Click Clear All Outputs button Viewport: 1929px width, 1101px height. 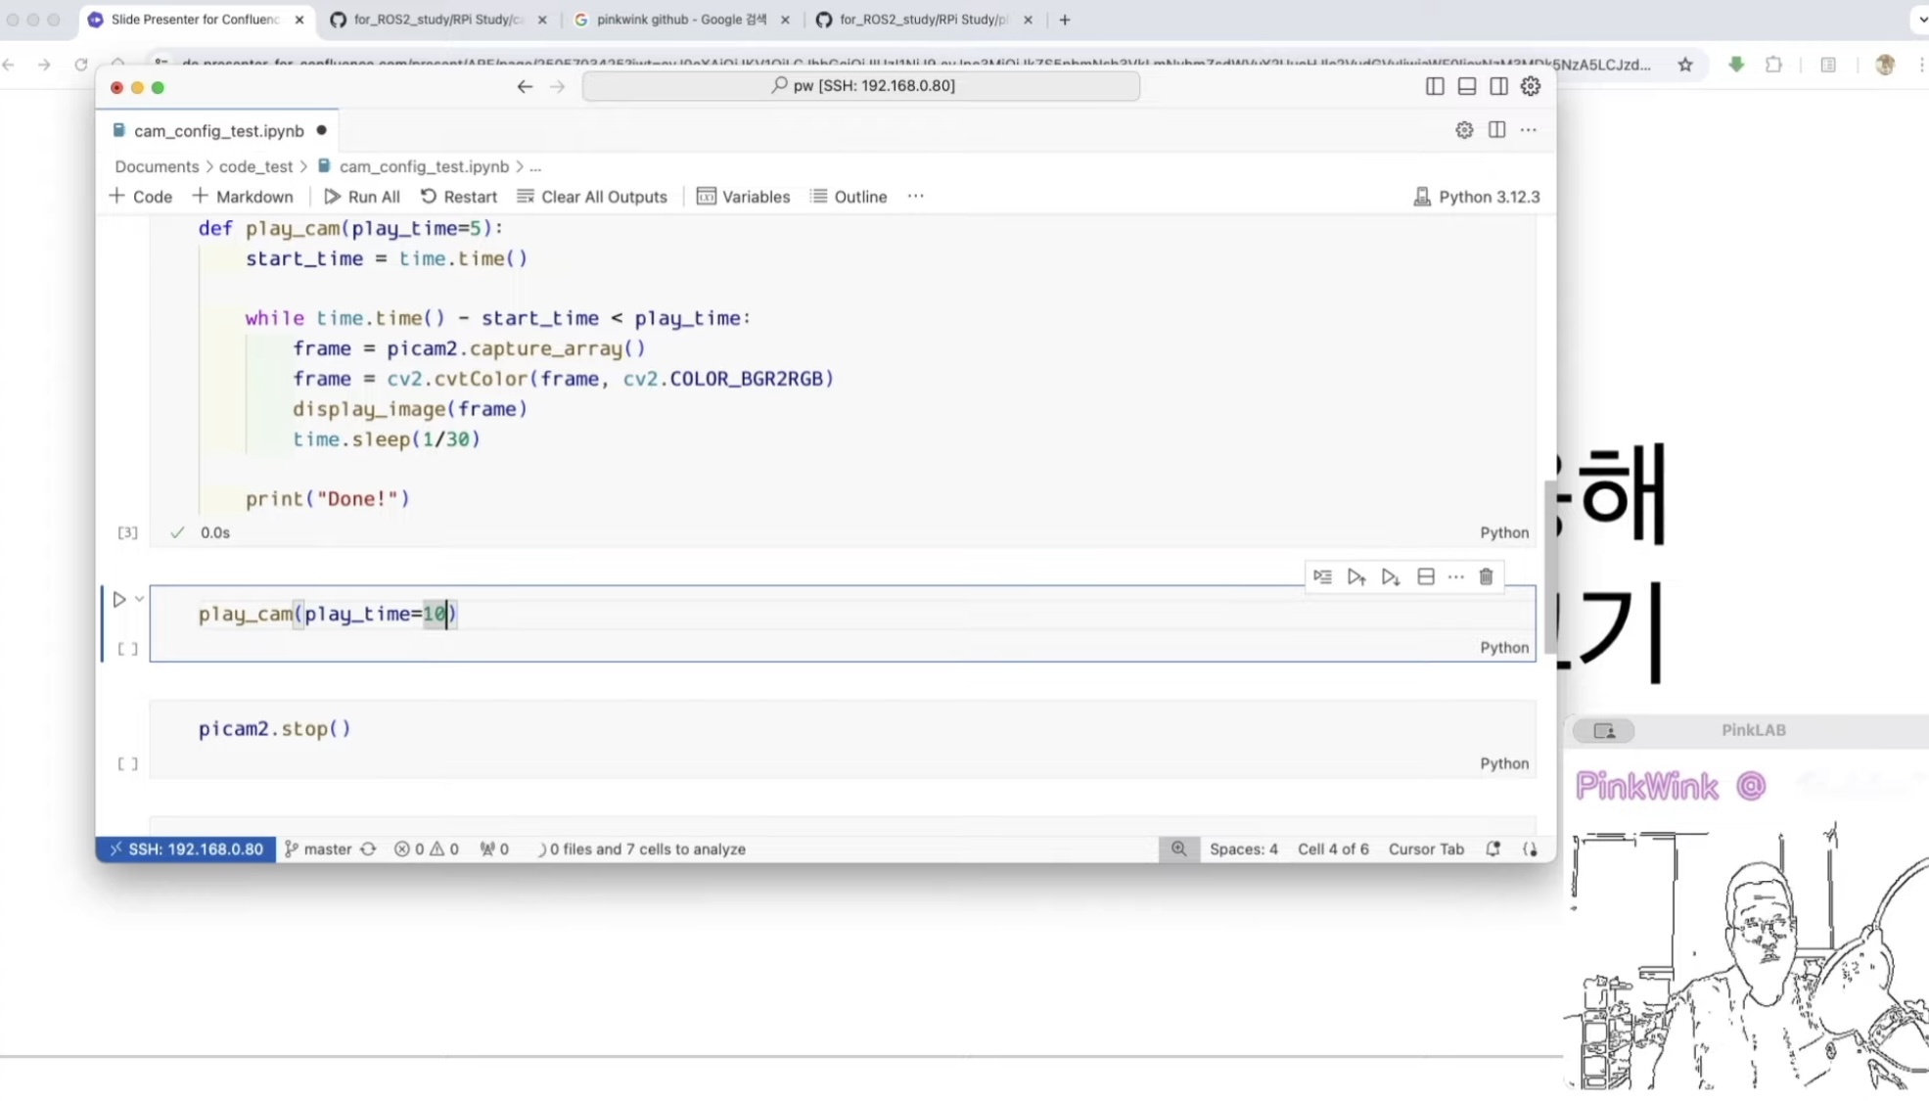(592, 197)
